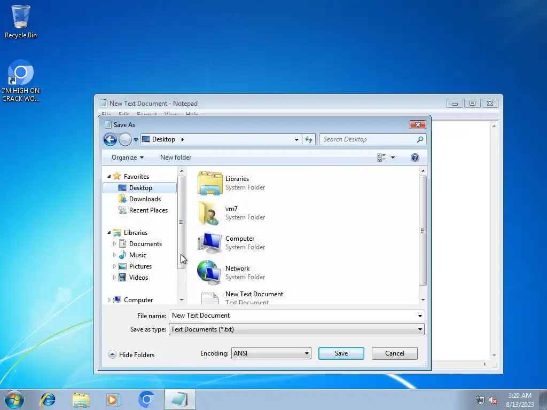
Task: Open Windows Explorer from the taskbar
Action: coord(81,399)
